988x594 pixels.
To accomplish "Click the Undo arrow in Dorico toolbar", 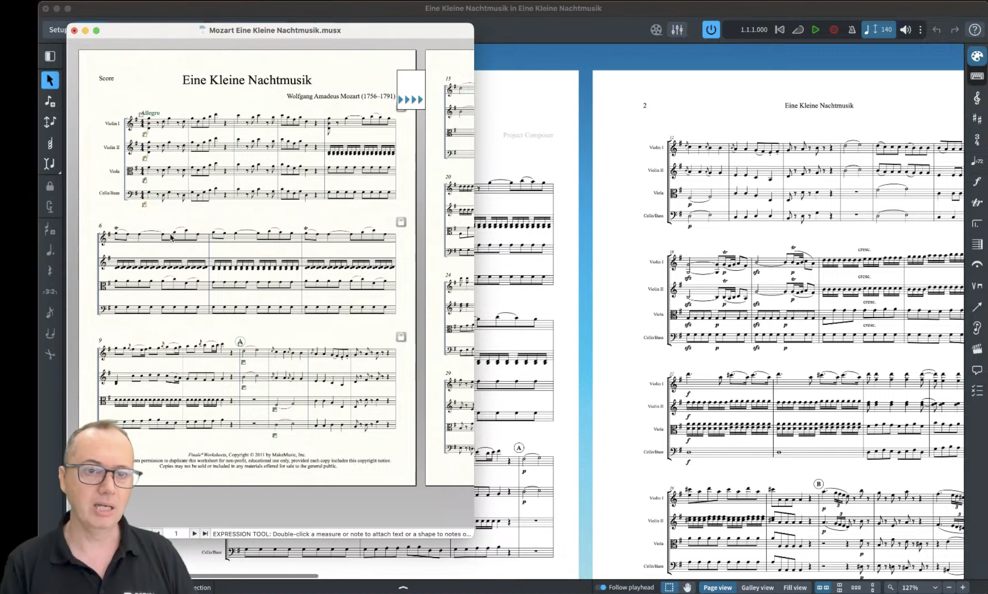I will point(936,30).
